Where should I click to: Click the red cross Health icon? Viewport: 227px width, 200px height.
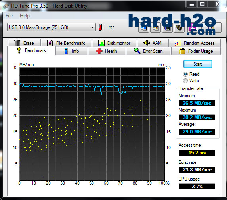[x=99, y=51]
